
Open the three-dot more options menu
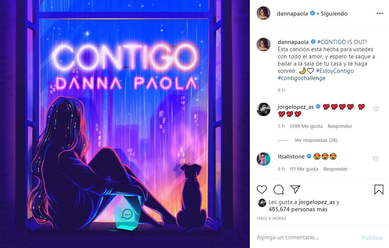point(380,13)
